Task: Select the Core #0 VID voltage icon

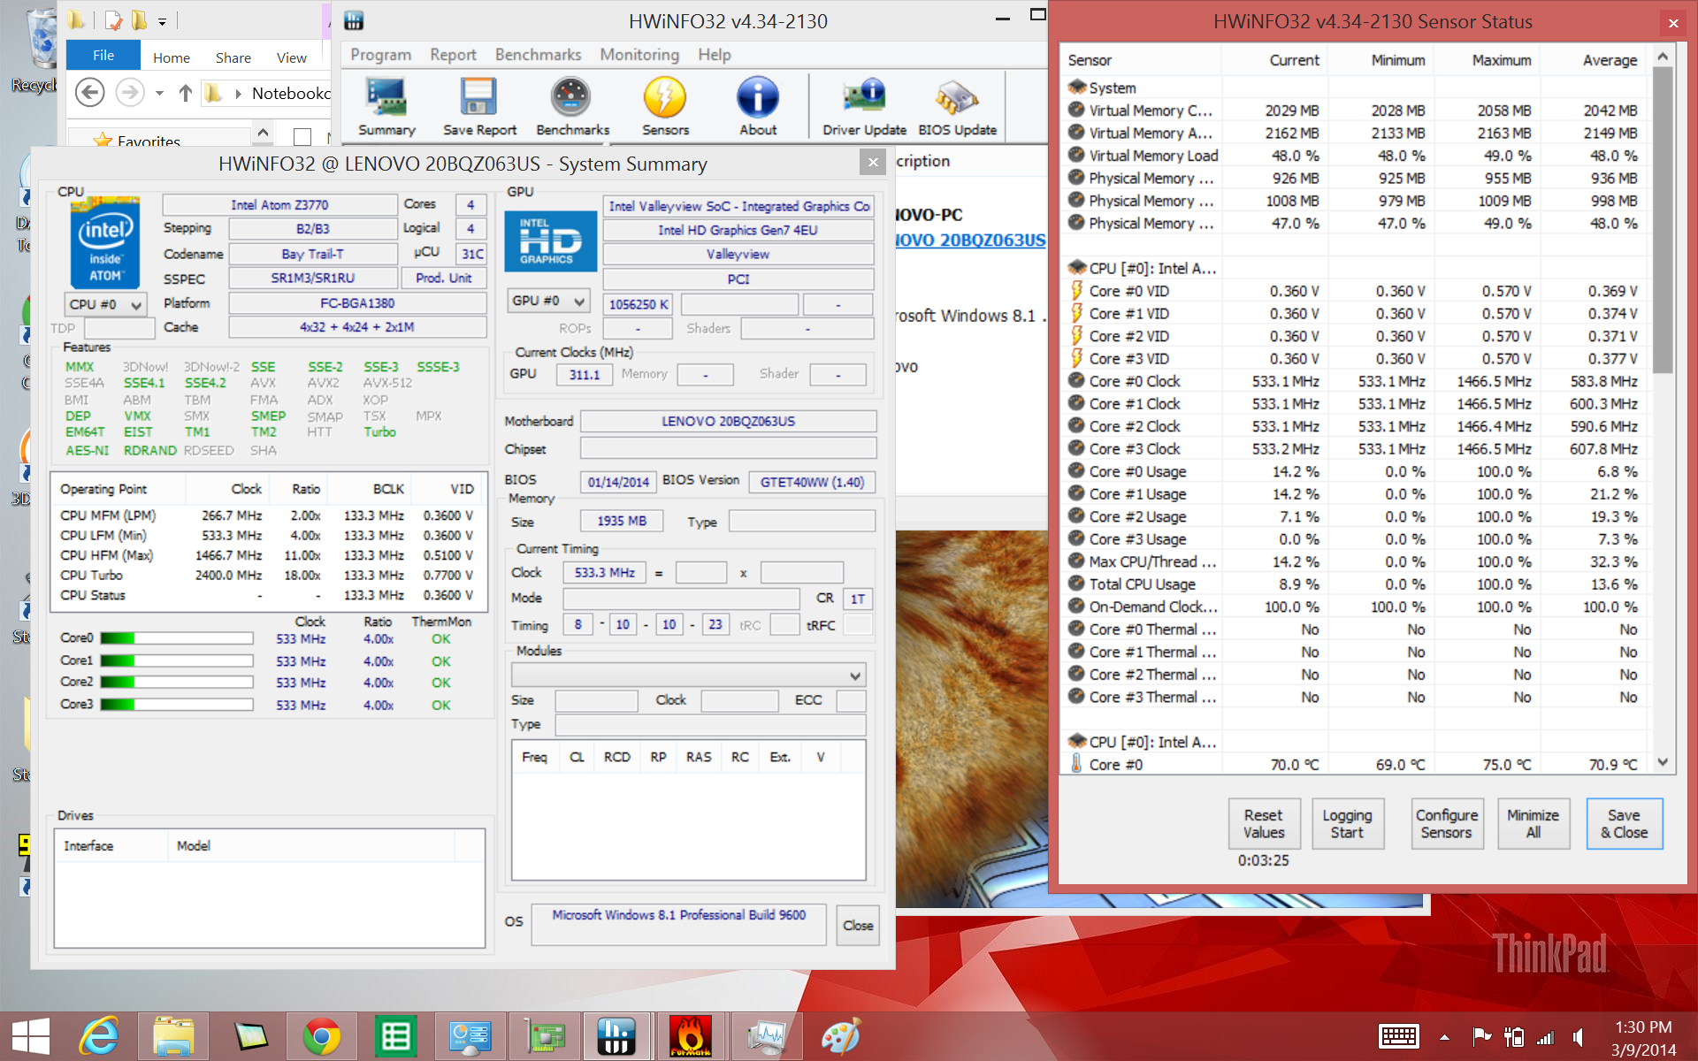Action: (x=1076, y=291)
